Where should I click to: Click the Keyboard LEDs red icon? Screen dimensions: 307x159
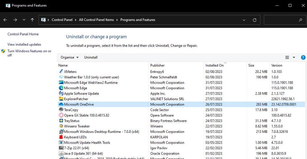[61, 137]
